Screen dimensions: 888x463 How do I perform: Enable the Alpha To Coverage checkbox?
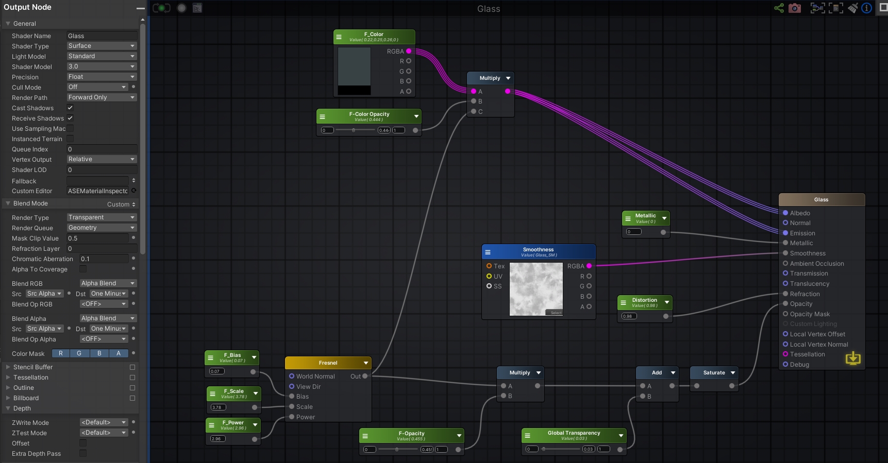[83, 269]
